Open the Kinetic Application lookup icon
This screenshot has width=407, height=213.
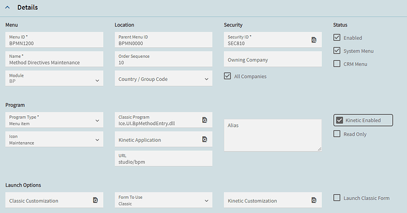(205, 139)
